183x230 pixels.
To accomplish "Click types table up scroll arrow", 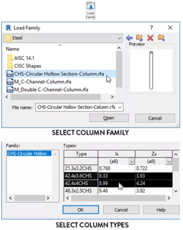I will (176, 154).
